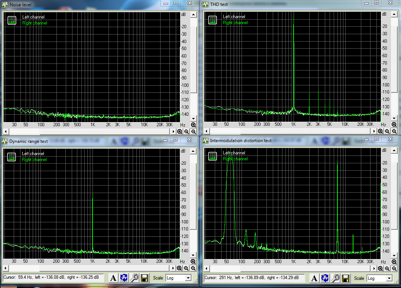
Task: Click the spectrum legend icon in THD test window
Action: tap(213, 20)
